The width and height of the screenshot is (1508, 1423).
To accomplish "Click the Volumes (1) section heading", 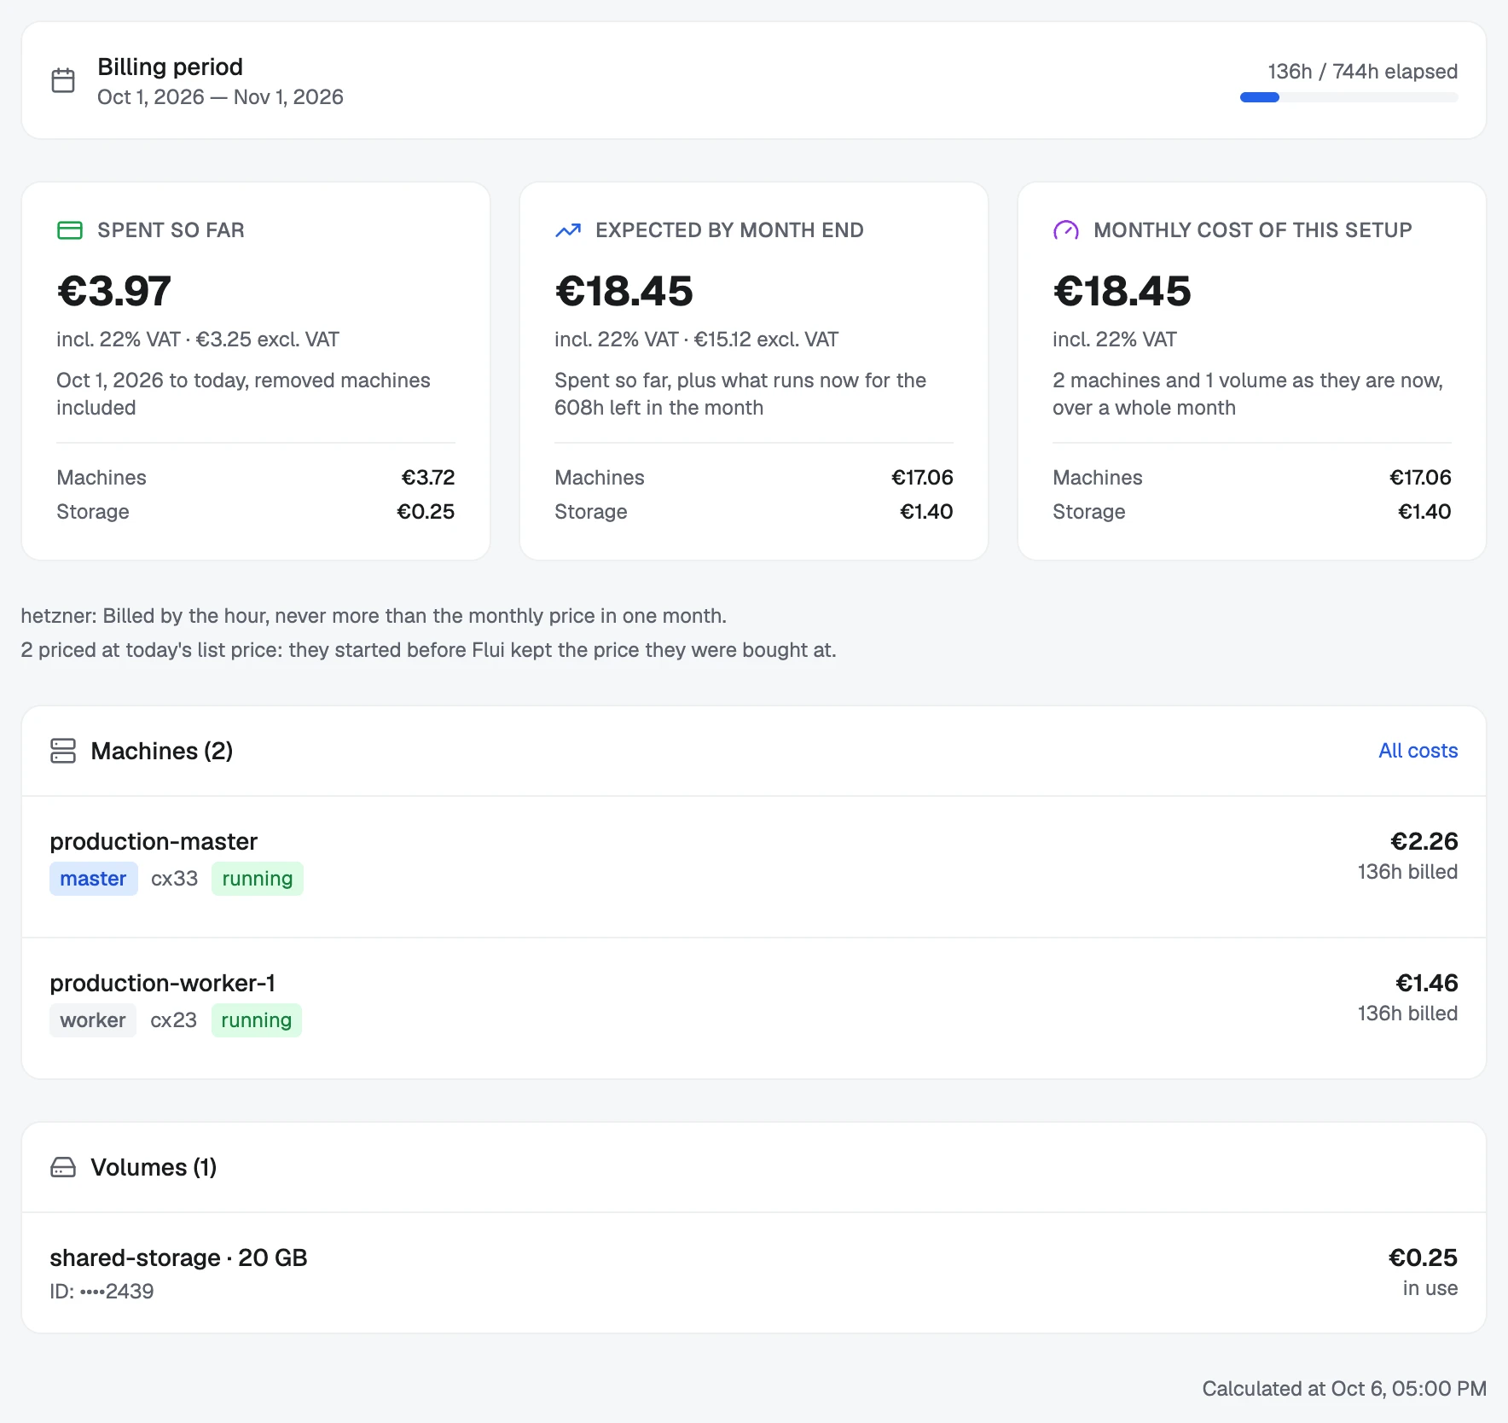I will pos(154,1167).
